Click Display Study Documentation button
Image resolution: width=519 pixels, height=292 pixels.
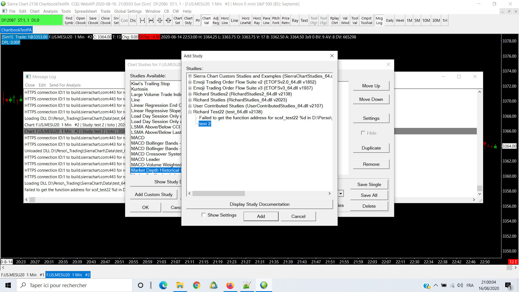(259, 204)
